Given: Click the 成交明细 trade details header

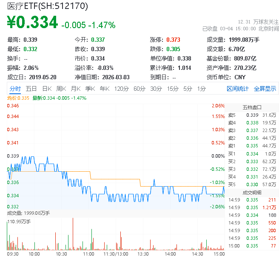Looking at the screenshot, I should [x=252, y=192].
